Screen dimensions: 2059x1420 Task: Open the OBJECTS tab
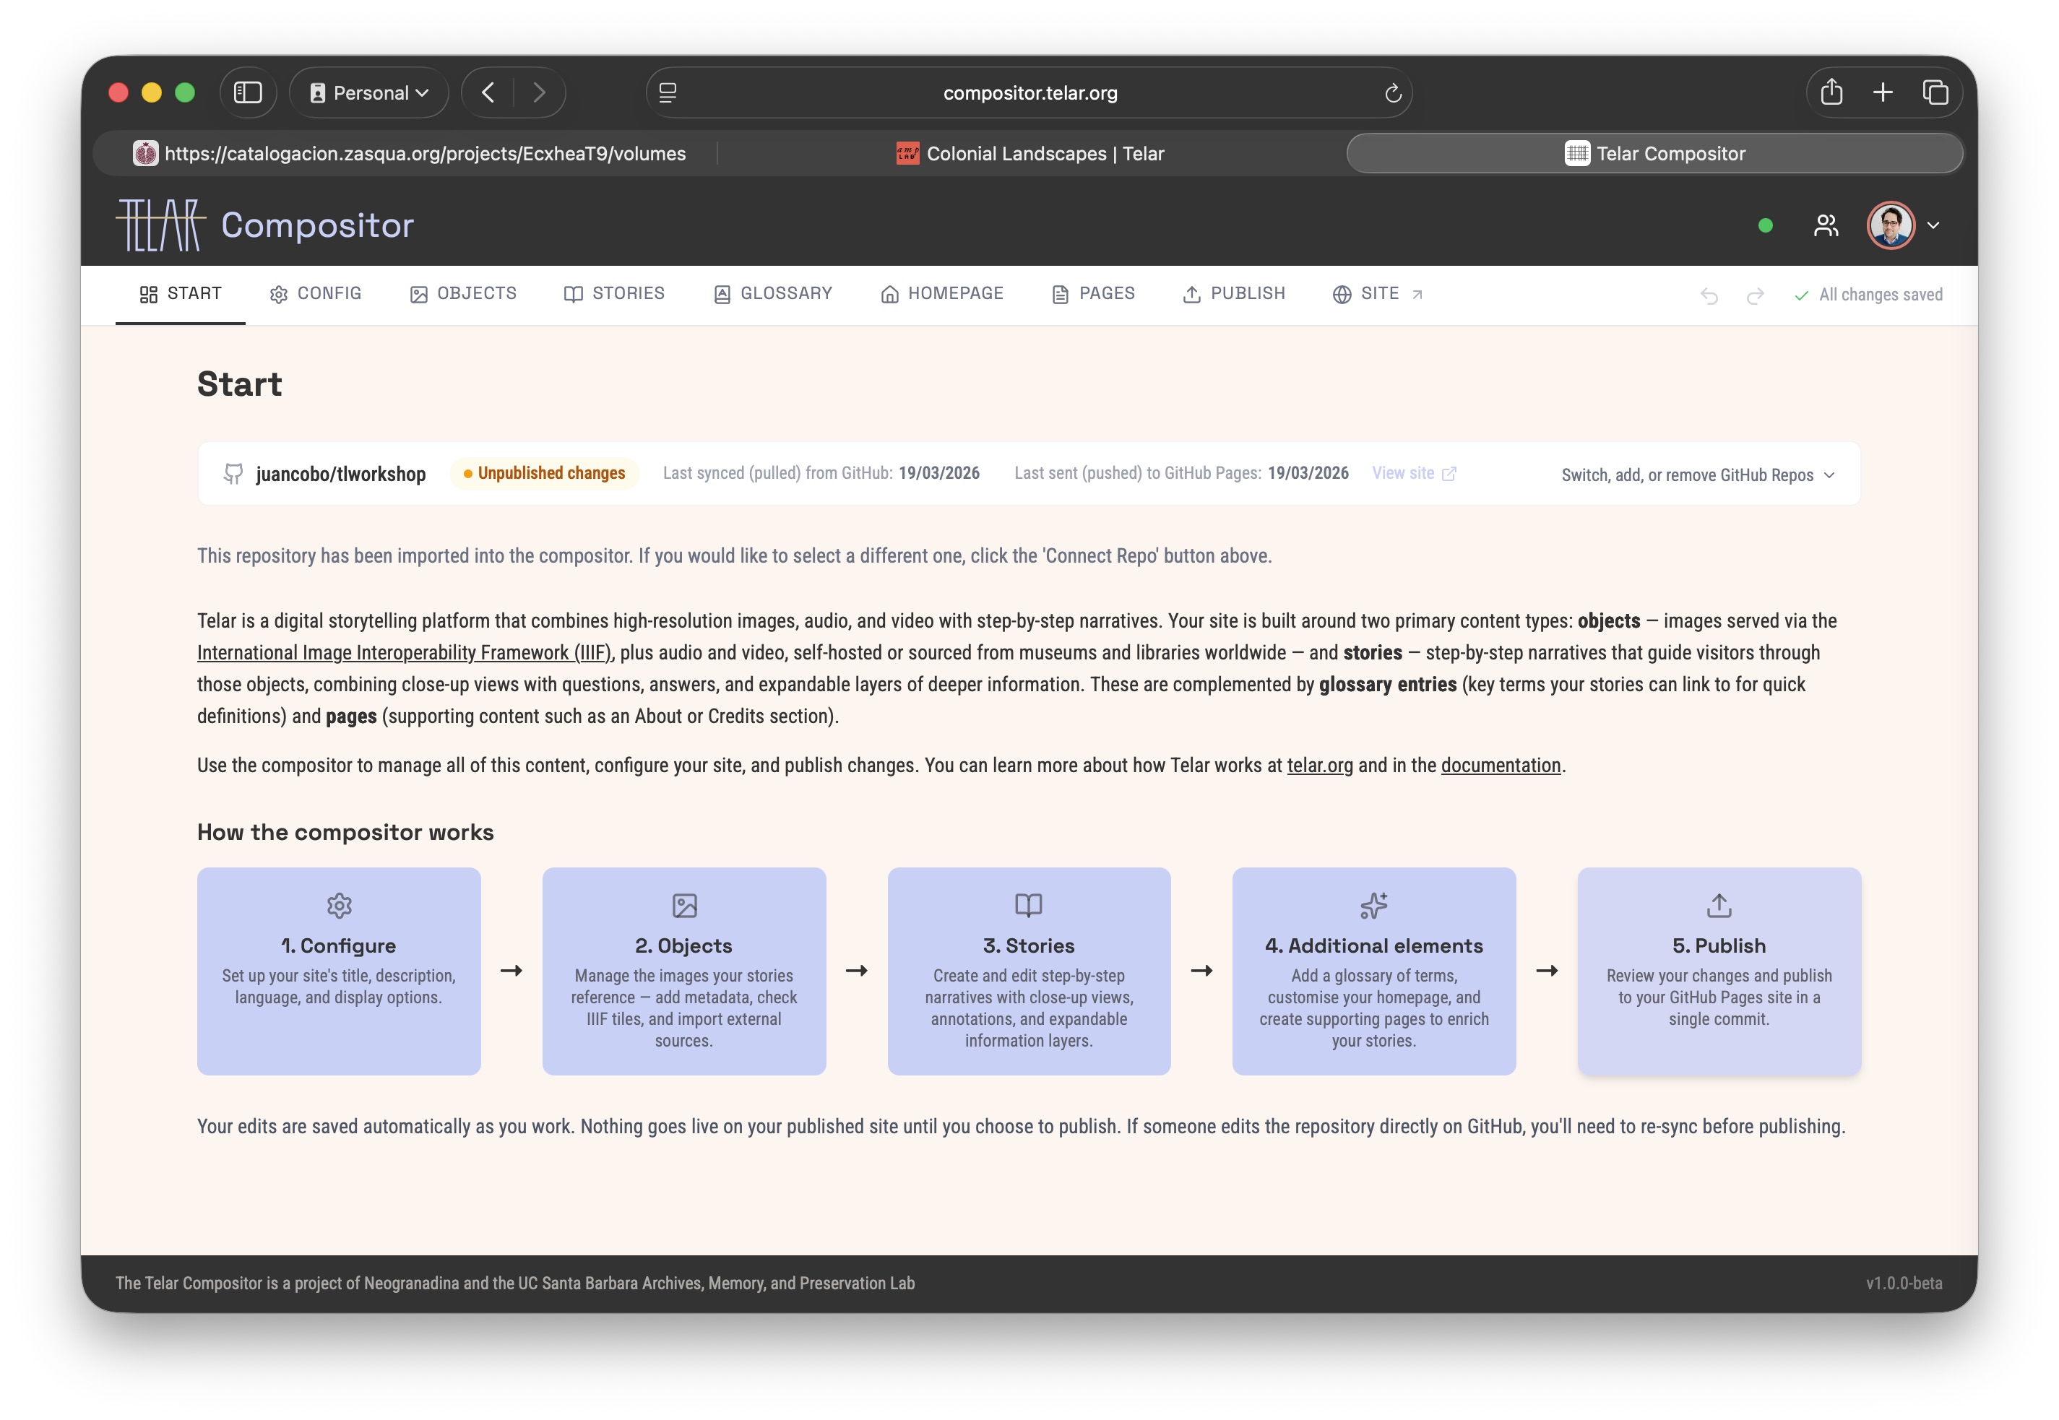click(462, 294)
